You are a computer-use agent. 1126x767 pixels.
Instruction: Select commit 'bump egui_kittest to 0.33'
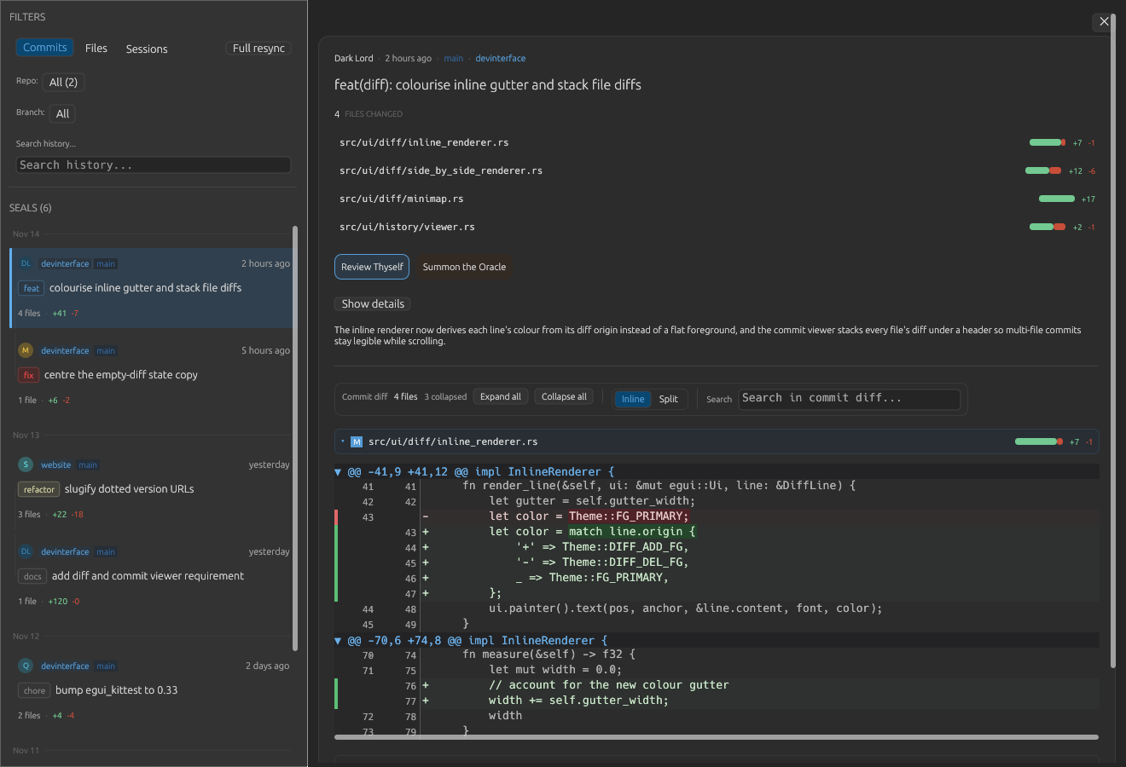tap(152, 689)
